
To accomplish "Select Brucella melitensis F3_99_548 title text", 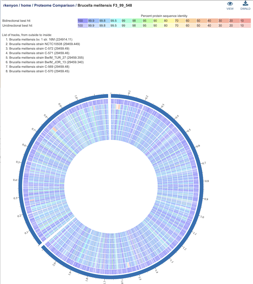I will coord(105,5).
